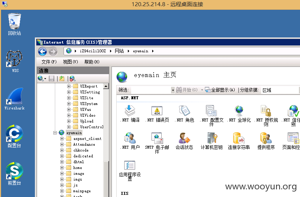Select the UISystem folder

[89, 104]
